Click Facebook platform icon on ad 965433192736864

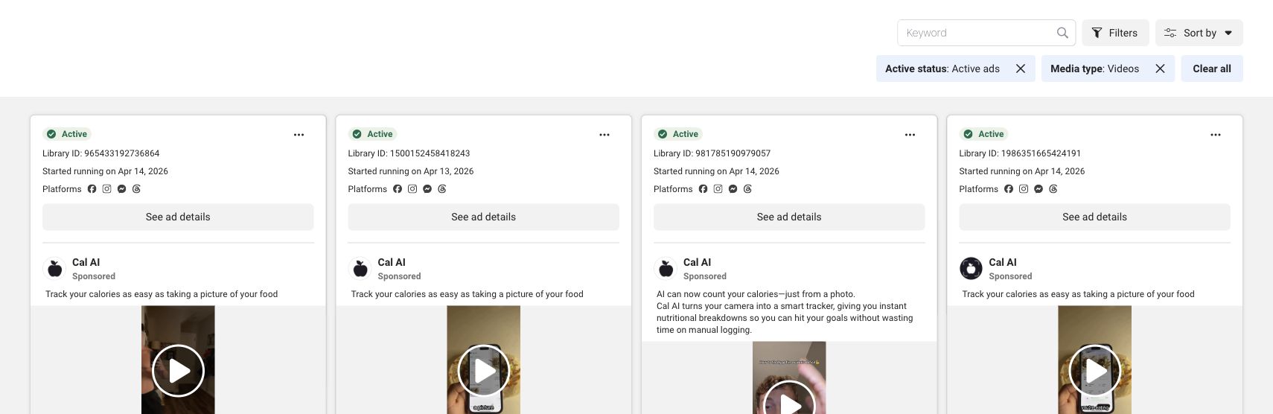click(x=92, y=189)
